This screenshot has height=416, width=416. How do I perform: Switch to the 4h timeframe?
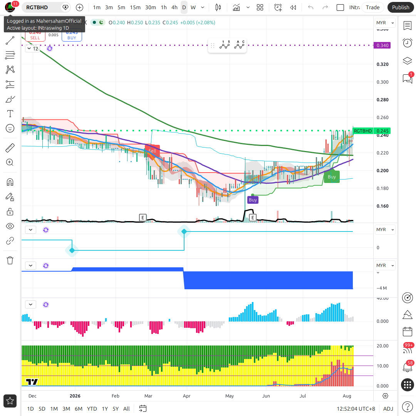(x=174, y=7)
